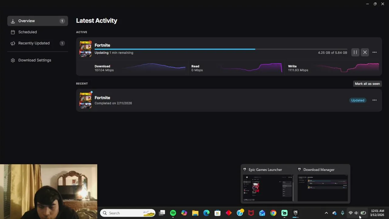Viewport: 389px width, 219px height.
Task: Click the Latest Activity heading
Action: pos(97,21)
